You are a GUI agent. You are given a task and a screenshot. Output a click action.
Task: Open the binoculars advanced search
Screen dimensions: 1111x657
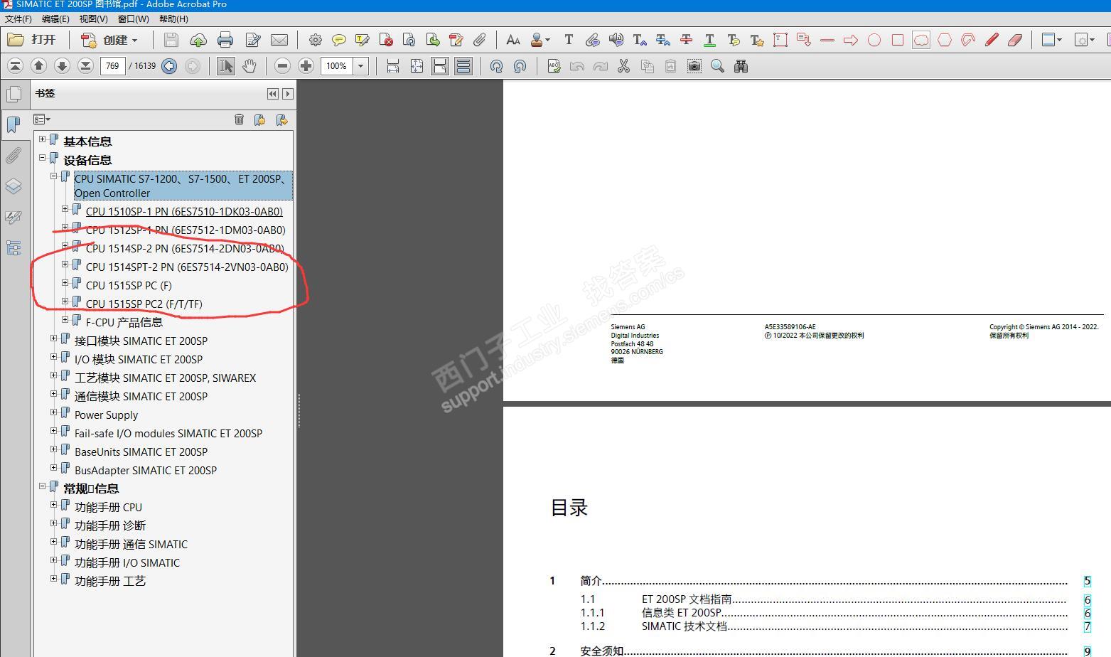point(741,66)
